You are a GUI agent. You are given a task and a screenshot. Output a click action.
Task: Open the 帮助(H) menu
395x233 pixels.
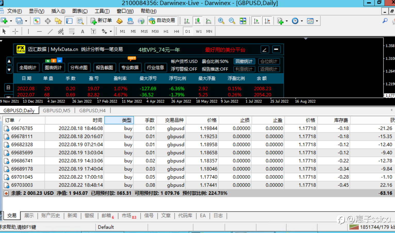pyautogui.click(x=149, y=11)
